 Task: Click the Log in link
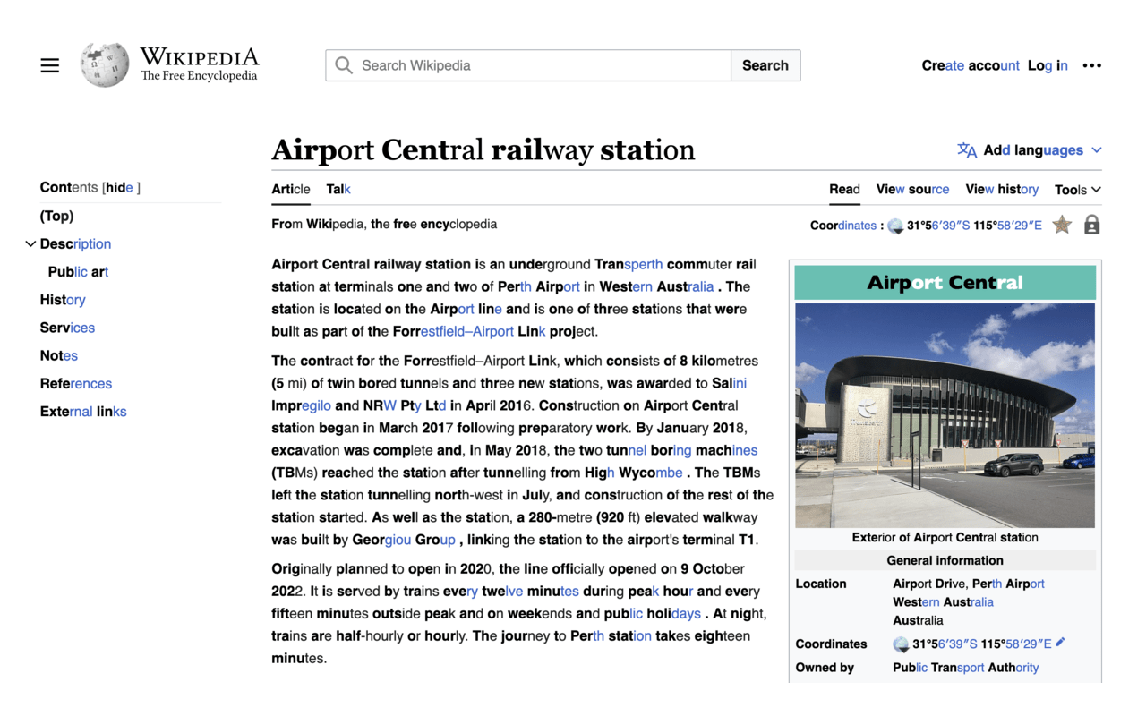(x=1048, y=65)
